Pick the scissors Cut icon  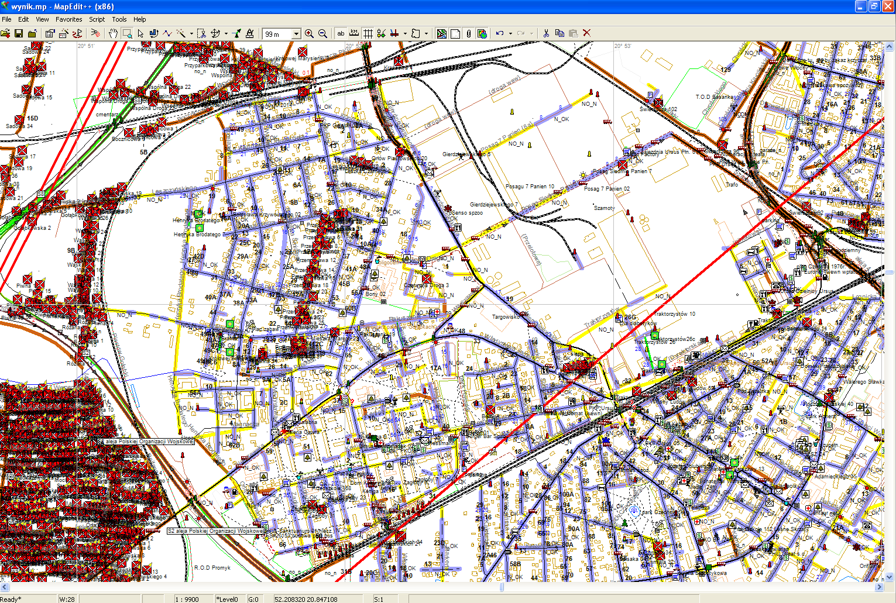[546, 33]
